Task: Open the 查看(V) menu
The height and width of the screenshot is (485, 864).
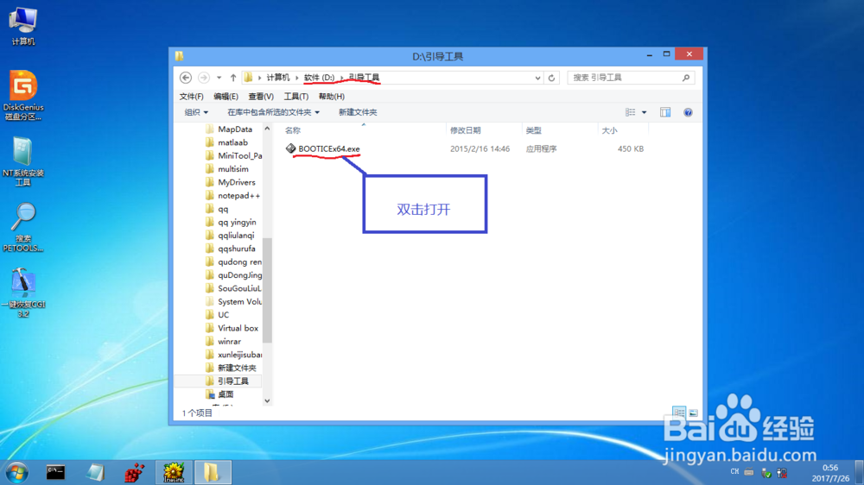Action: tap(261, 97)
